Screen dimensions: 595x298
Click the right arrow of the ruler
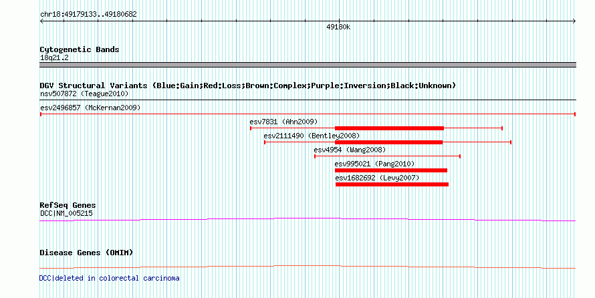pos(574,21)
